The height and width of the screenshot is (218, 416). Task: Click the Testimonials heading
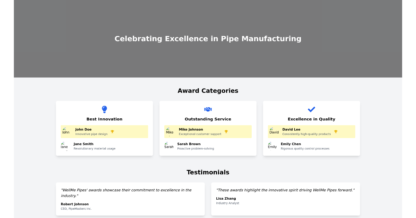[x=208, y=172]
